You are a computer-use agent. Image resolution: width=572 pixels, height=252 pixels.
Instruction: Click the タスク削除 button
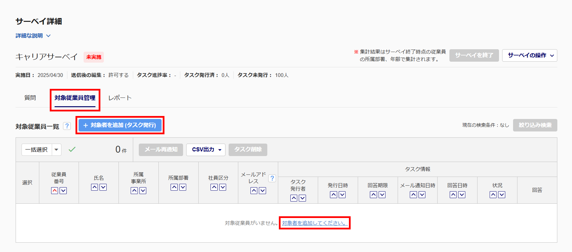[x=248, y=150]
